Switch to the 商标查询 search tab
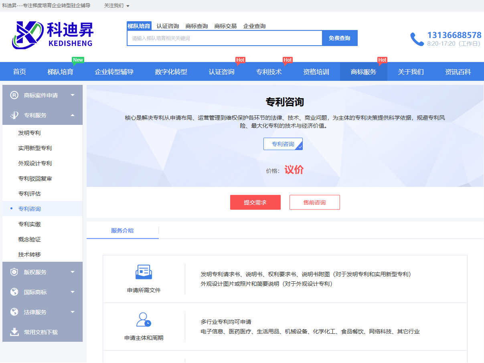 [196, 26]
